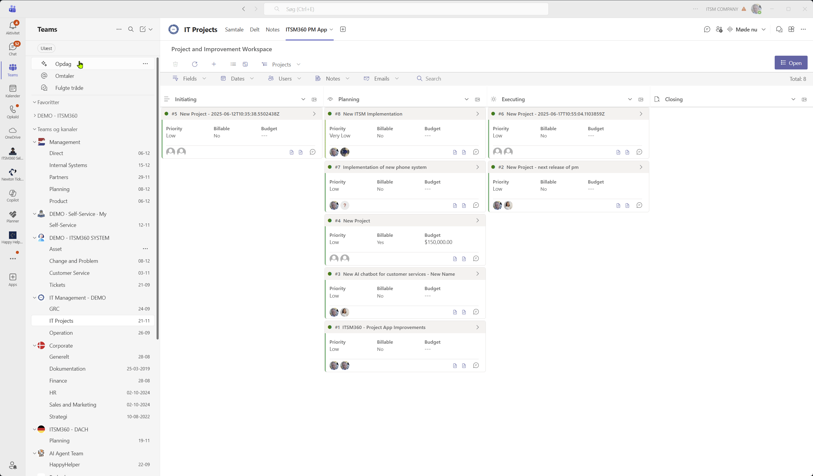Toggle the Ulæst filter pill
Image resolution: width=813 pixels, height=476 pixels.
coord(46,48)
